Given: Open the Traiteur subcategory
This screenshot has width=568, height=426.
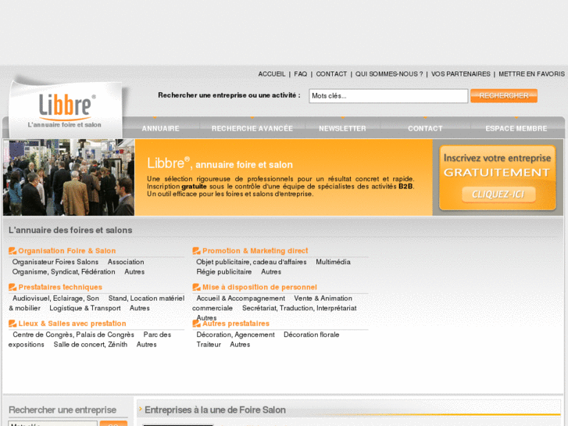Looking at the screenshot, I should [209, 345].
